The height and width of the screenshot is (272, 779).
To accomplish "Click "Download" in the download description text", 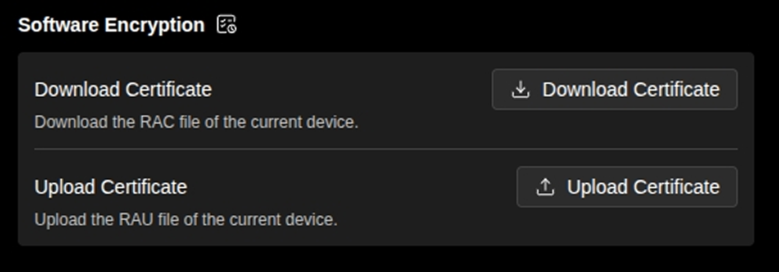I will 63,122.
